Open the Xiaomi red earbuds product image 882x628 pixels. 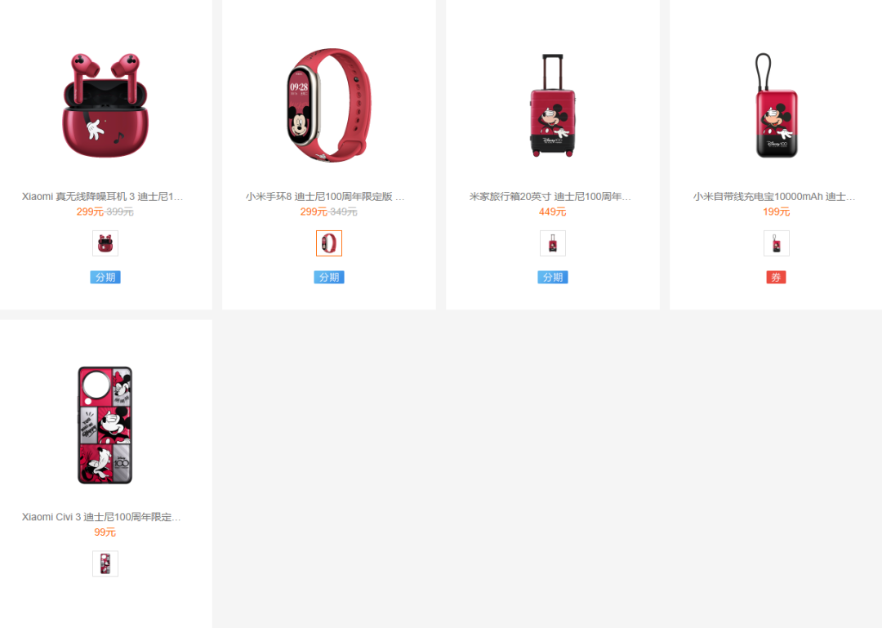(105, 105)
